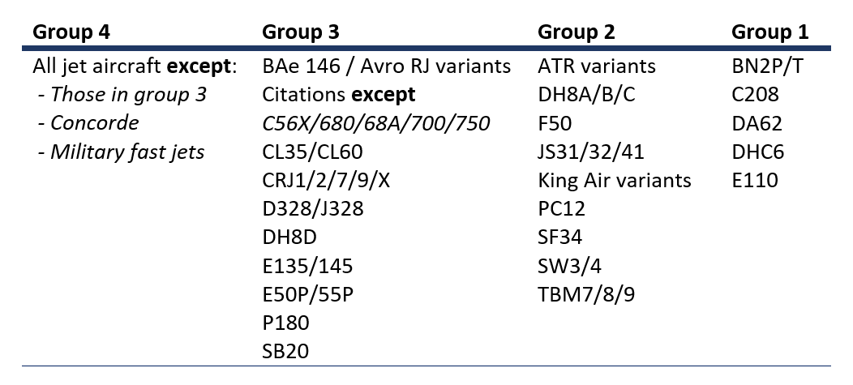853x385 pixels.
Task: Select the E110 entry
Action: pos(755,180)
